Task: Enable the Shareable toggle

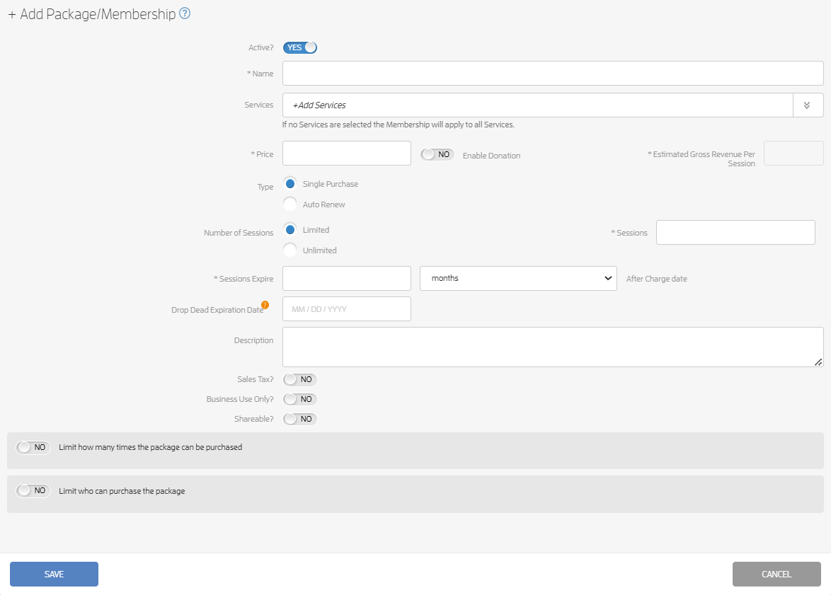Action: click(300, 419)
